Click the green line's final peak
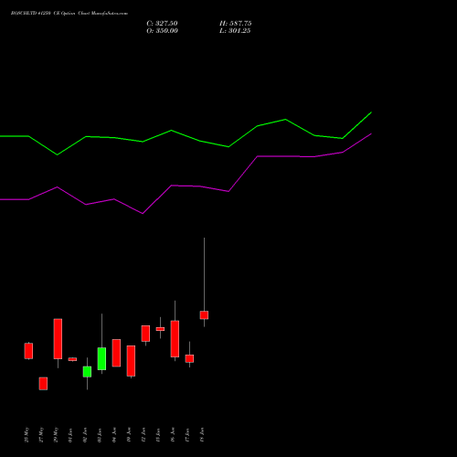This screenshot has width=457, height=457. [371, 112]
